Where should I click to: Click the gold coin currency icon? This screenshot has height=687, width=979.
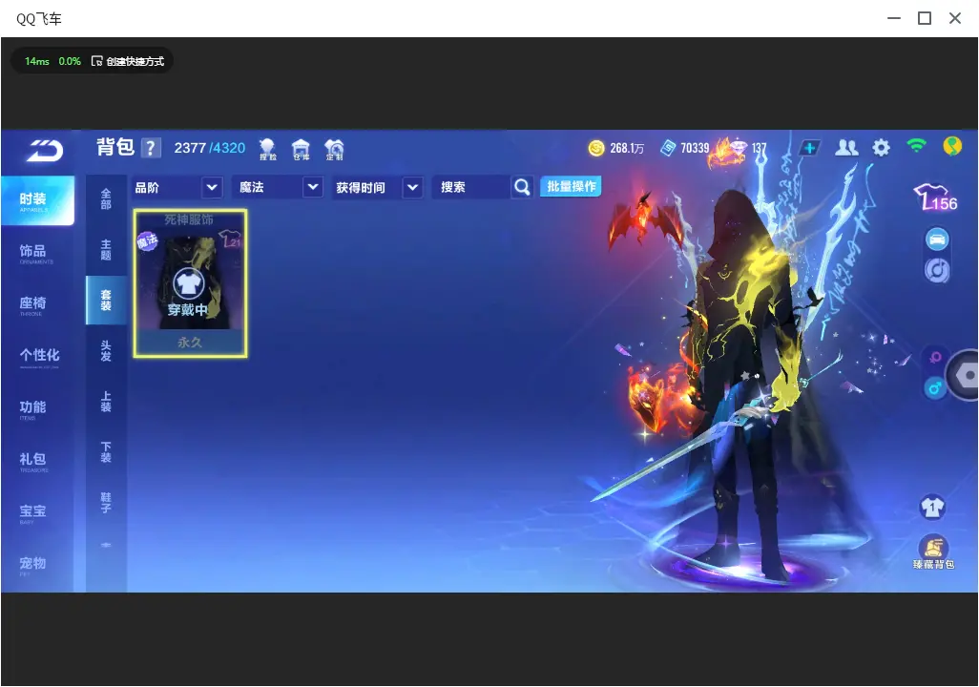coord(596,148)
